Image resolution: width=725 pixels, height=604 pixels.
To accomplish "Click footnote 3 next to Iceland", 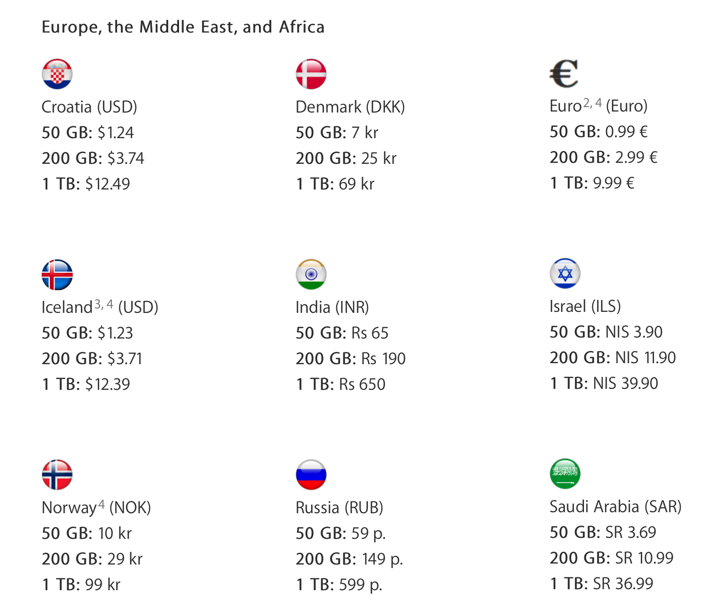I will pyautogui.click(x=98, y=304).
